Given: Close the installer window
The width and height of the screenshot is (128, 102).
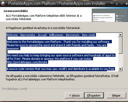Looking at the screenshot, I should tap(126, 4).
